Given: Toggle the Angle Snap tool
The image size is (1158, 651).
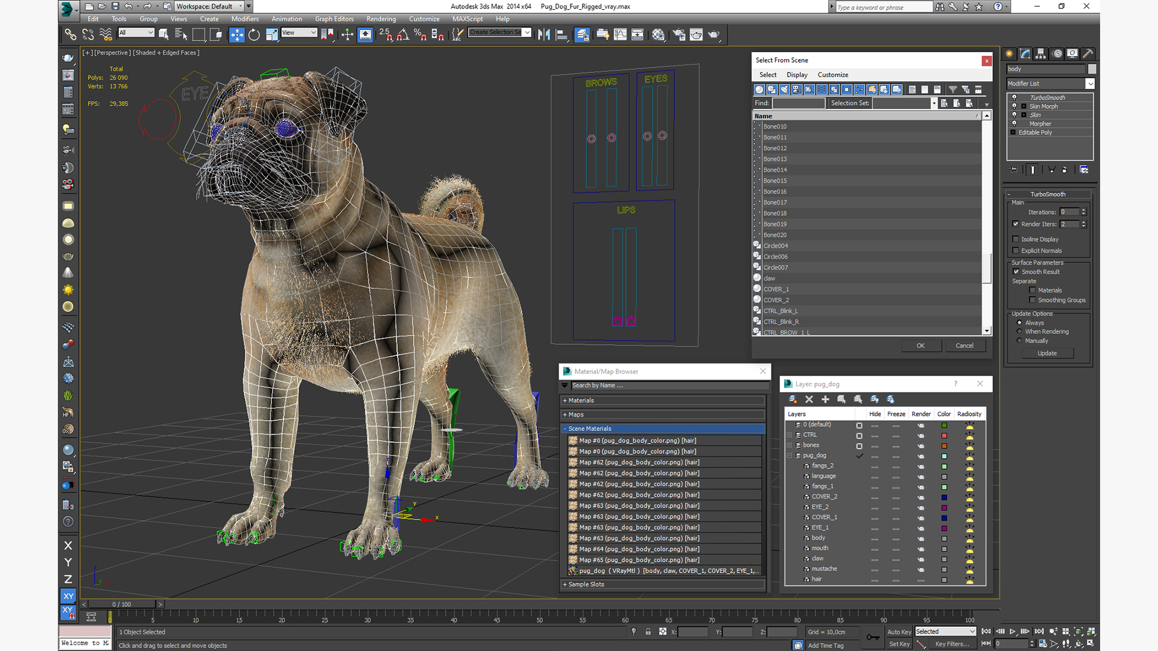Looking at the screenshot, I should coord(402,35).
